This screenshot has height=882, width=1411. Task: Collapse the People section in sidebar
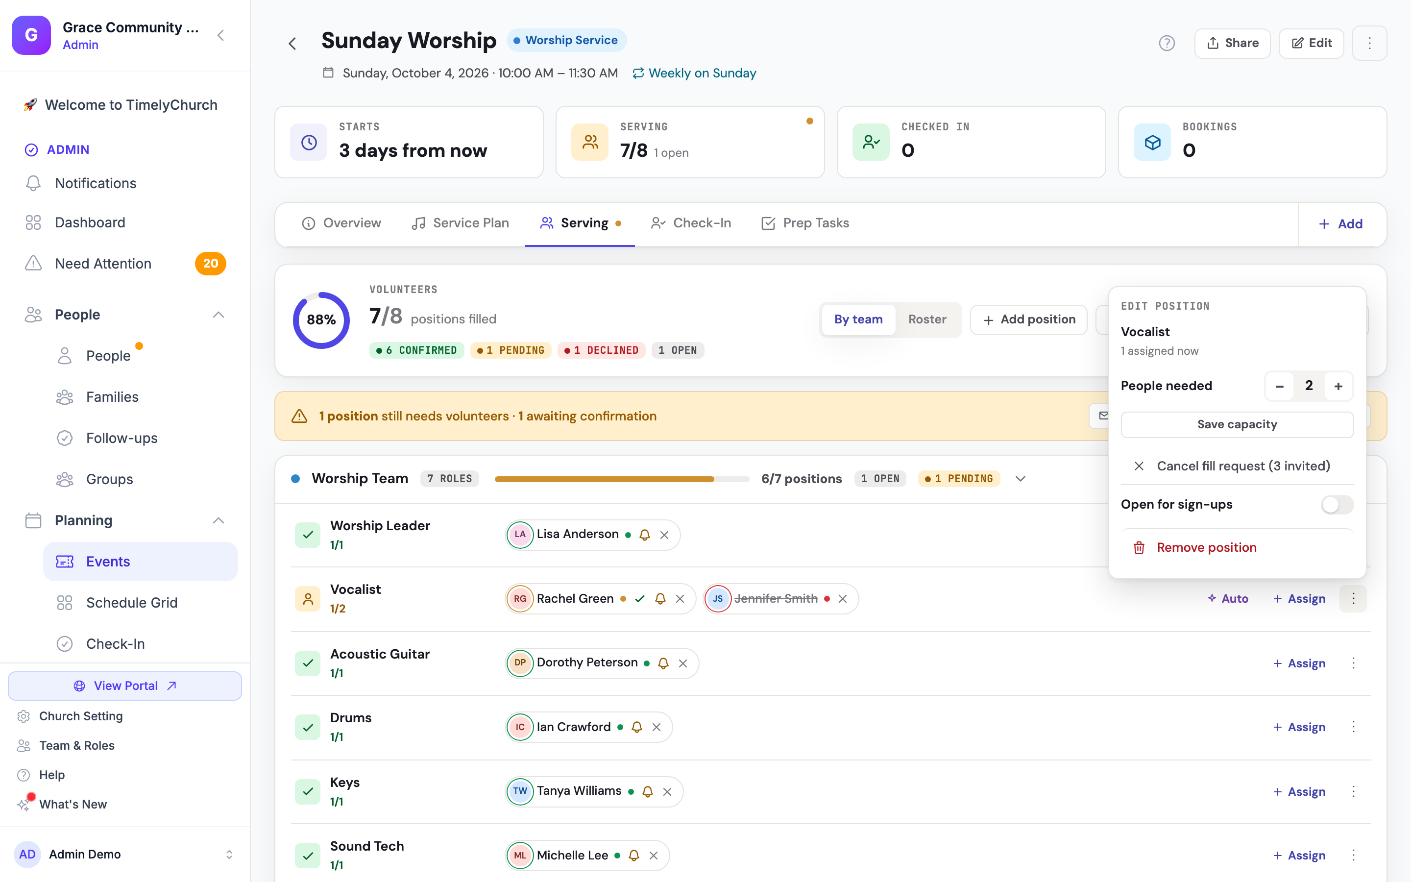tap(219, 315)
